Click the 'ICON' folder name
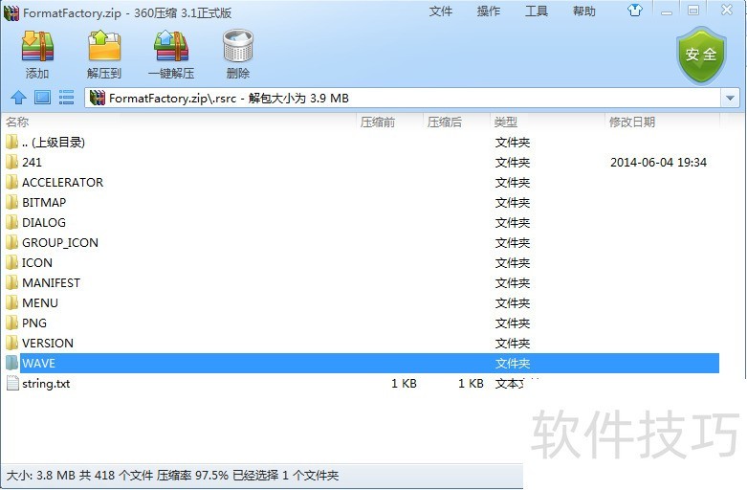Screen dimensions: 747x490 [37, 262]
